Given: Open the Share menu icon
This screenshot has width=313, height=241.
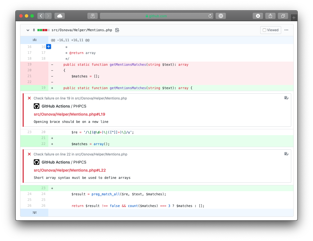Looking at the screenshot, I should pyautogui.click(x=270, y=16).
